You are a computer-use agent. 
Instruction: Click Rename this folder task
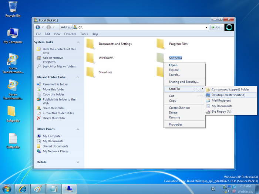click(x=52, y=84)
